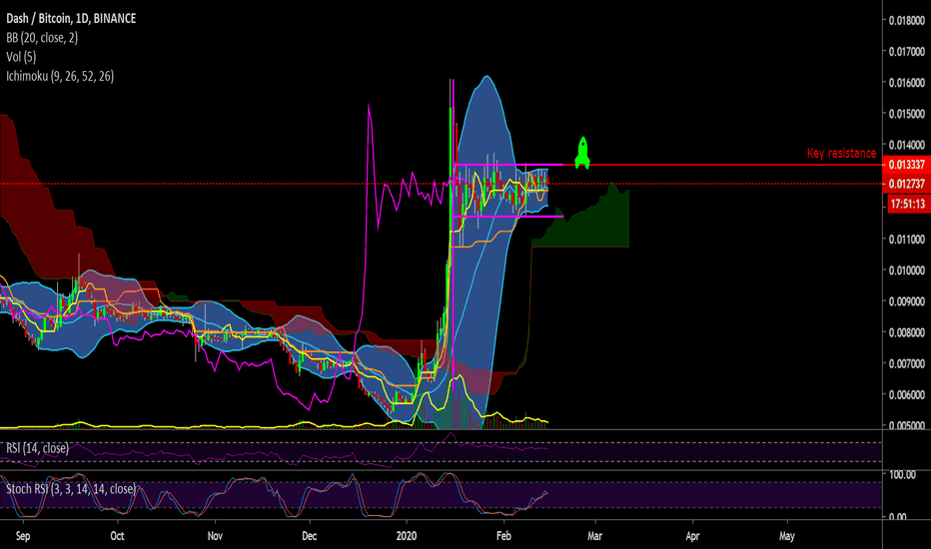
Task: Select the BB (20, close, 2) indicator label
Action: [x=42, y=38]
